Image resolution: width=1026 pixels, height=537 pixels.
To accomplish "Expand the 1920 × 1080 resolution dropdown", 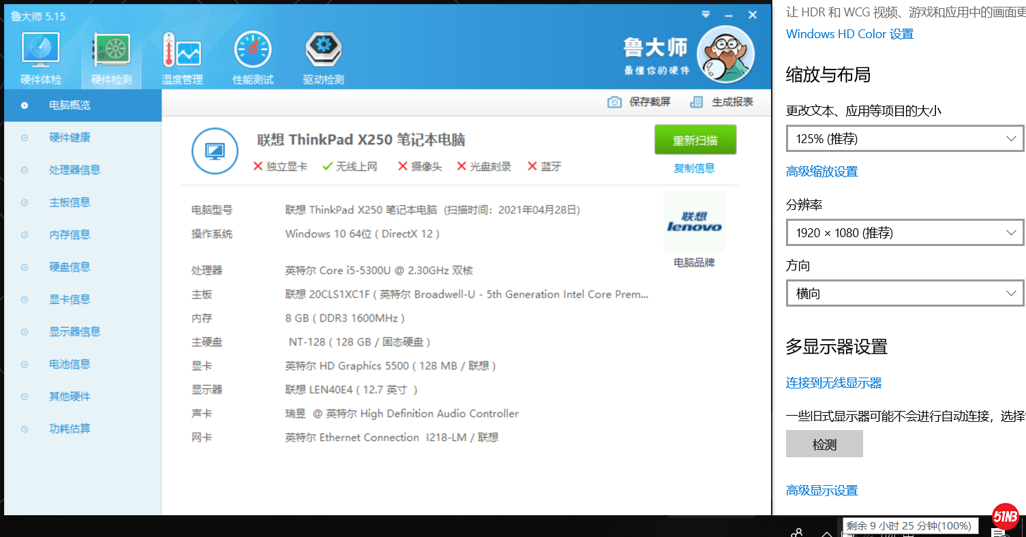I will pyautogui.click(x=905, y=233).
